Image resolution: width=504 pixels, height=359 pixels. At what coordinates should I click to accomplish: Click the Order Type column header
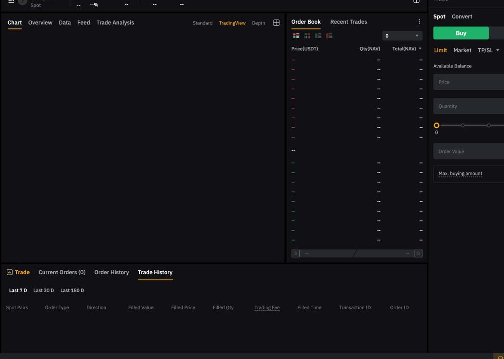[57, 307]
